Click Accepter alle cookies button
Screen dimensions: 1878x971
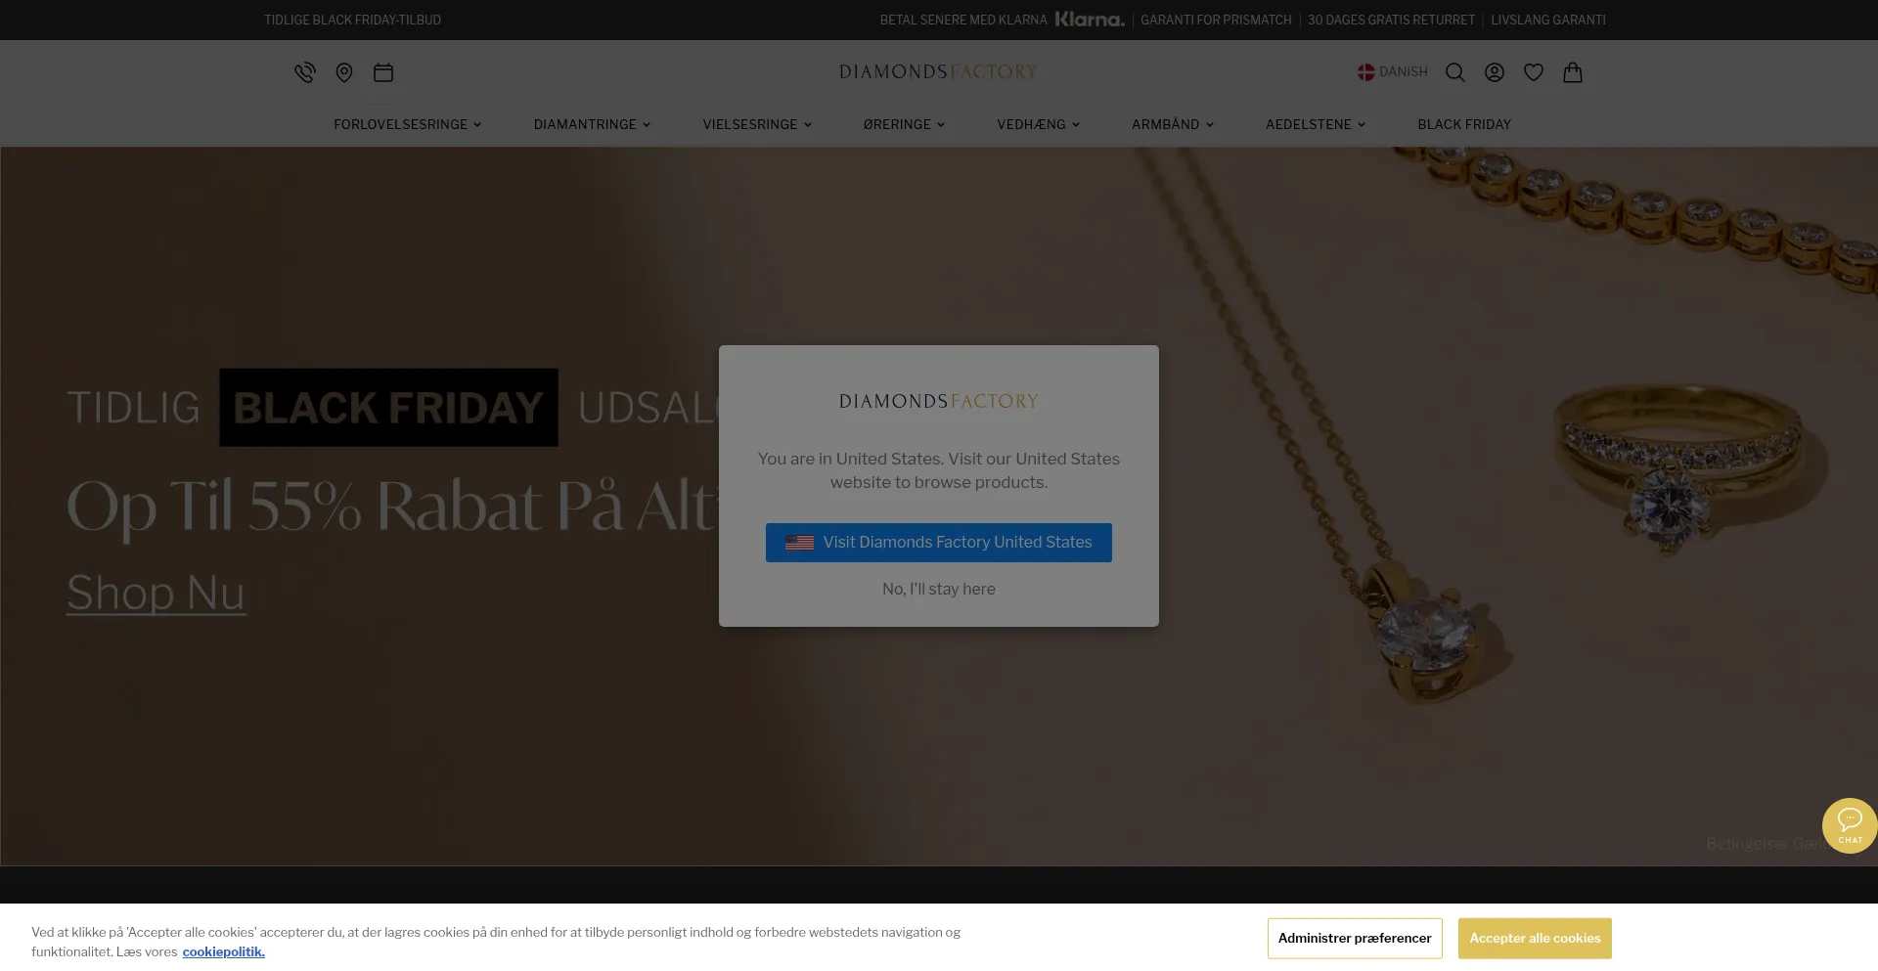coord(1535,939)
